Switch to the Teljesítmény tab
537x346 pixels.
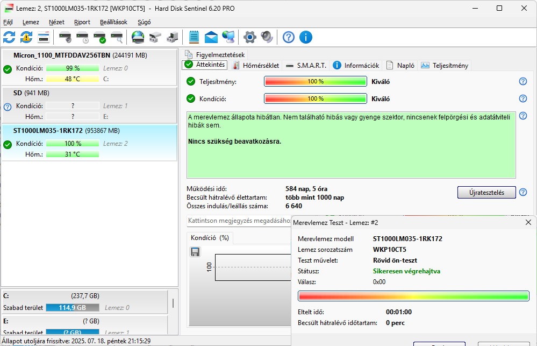point(445,66)
